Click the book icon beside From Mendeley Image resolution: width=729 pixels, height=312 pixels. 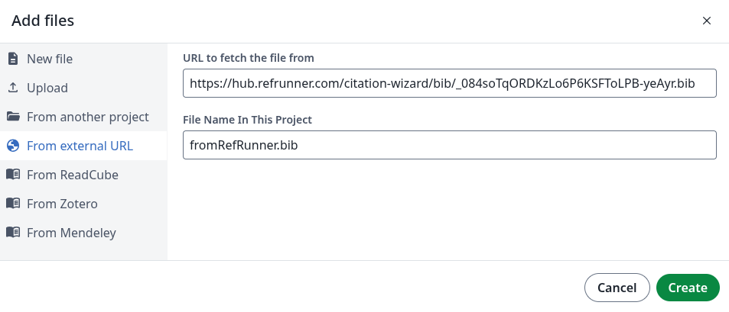(13, 232)
